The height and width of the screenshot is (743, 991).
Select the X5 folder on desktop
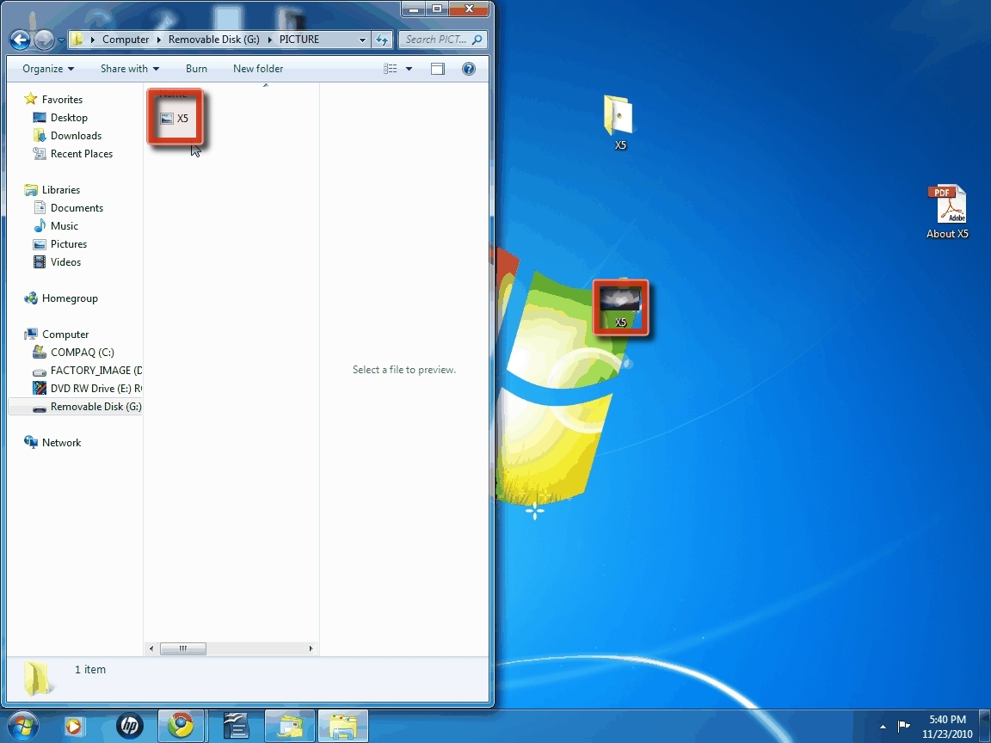point(619,123)
